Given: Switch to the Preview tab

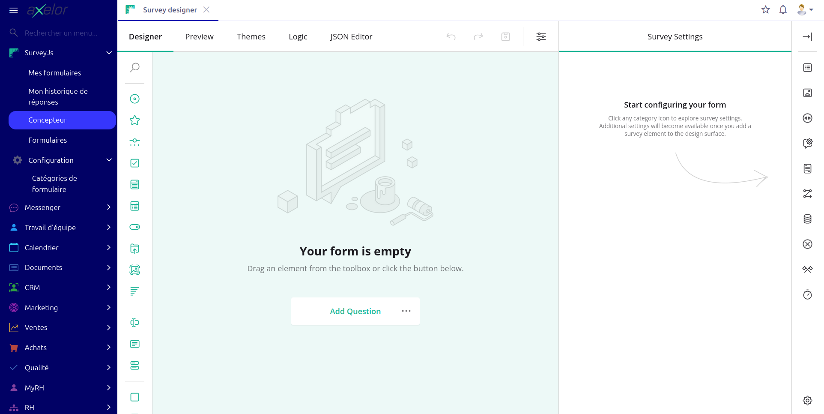Looking at the screenshot, I should pyautogui.click(x=199, y=37).
